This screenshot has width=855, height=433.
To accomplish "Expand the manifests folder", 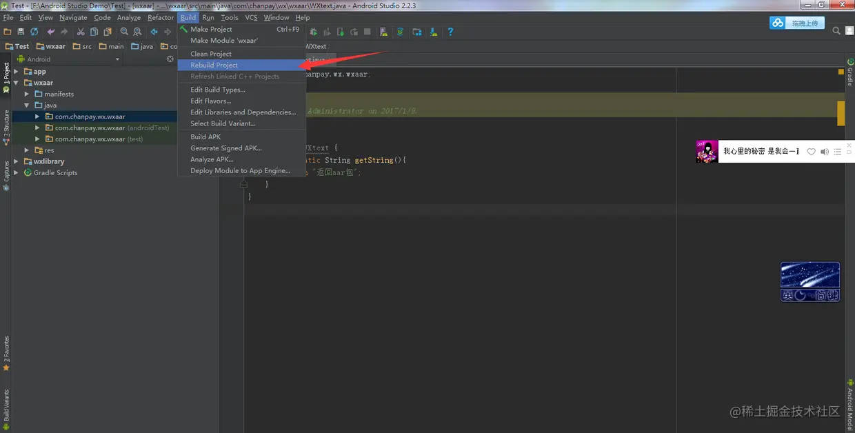I will (x=27, y=94).
